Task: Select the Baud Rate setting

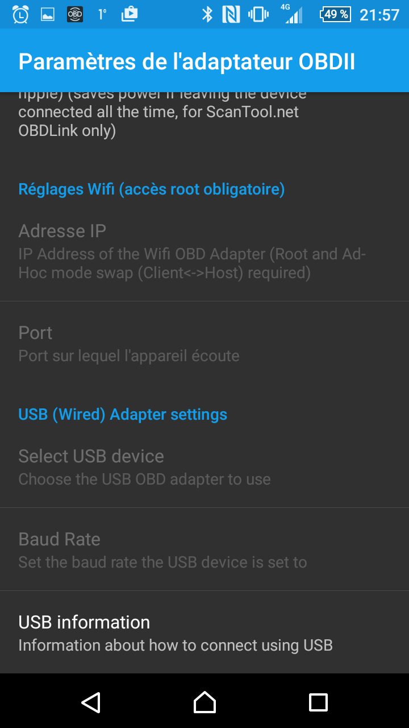Action: pos(204,549)
